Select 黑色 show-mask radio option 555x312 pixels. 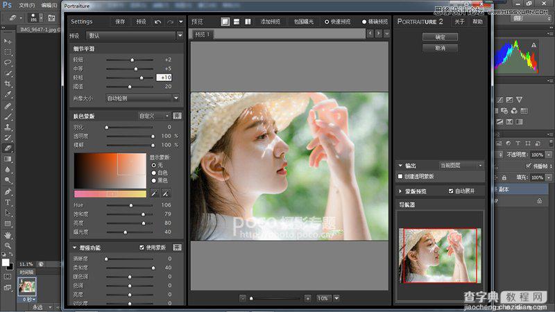point(153,180)
